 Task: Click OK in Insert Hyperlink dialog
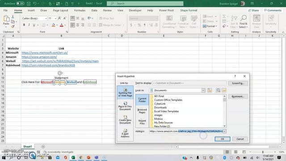[223, 139]
